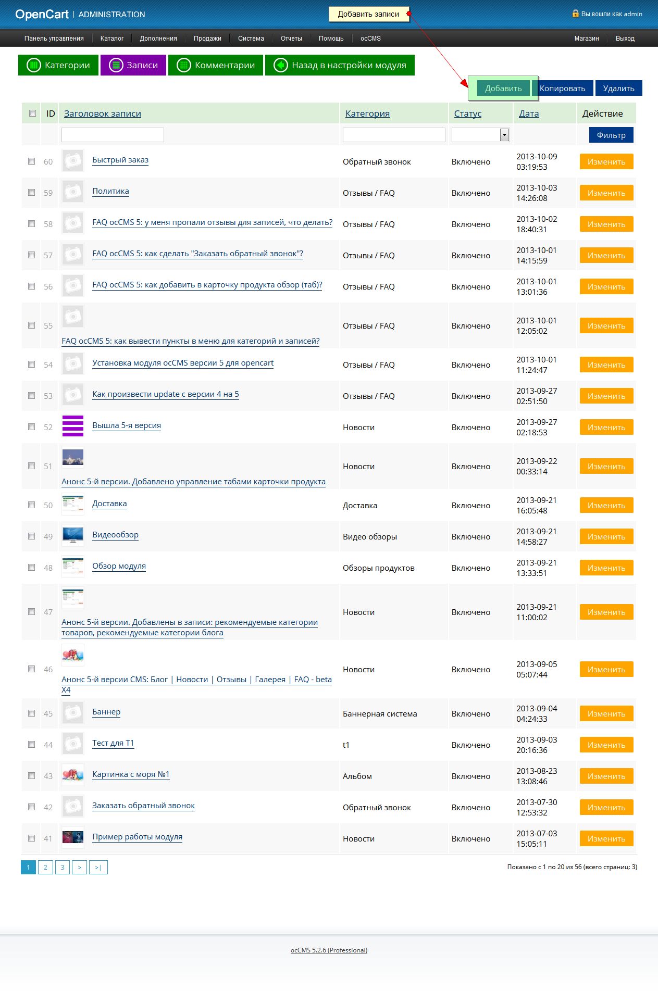
Task: Tick the checkbox for record 60
Action: tap(32, 161)
